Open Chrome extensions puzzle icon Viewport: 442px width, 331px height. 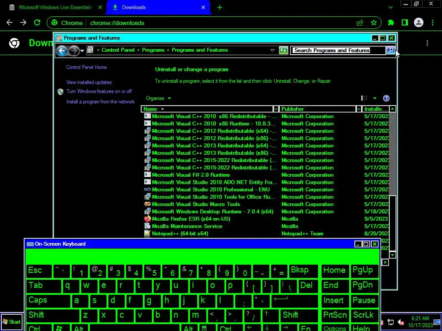coord(391,23)
